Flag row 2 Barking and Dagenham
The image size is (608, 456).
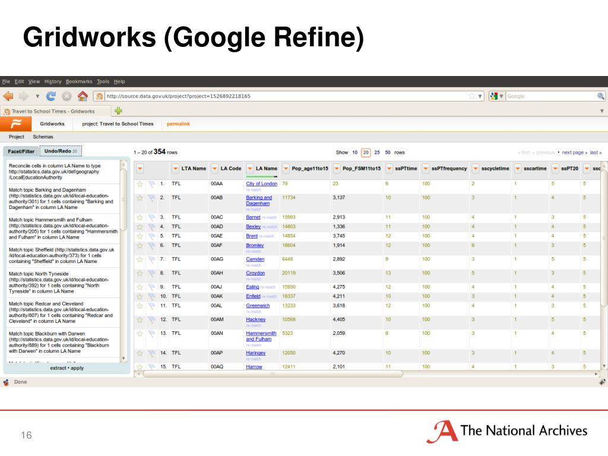tap(151, 198)
